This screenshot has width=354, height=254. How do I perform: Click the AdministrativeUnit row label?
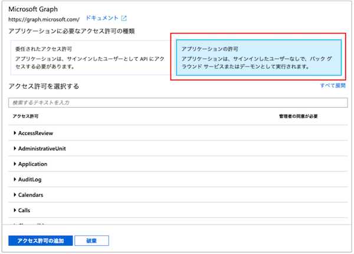(42, 149)
